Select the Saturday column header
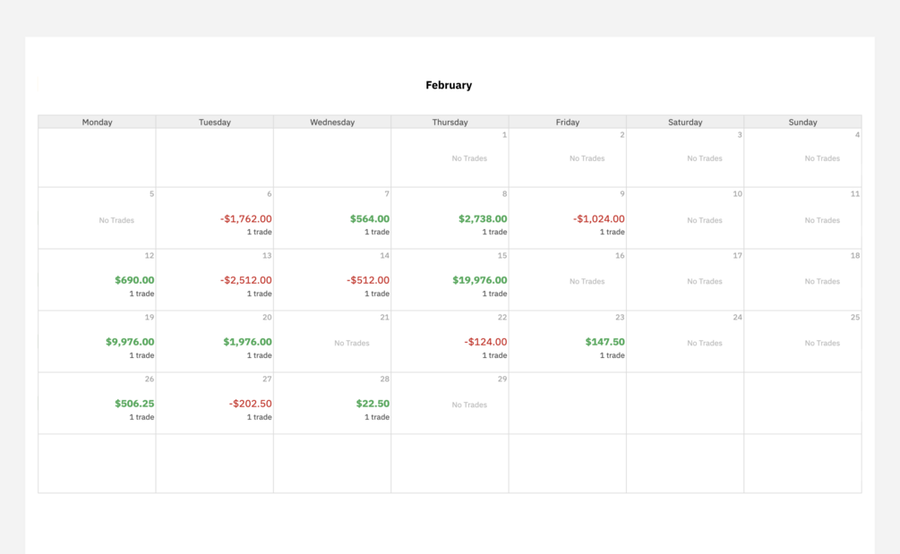This screenshot has width=900, height=554. point(685,122)
